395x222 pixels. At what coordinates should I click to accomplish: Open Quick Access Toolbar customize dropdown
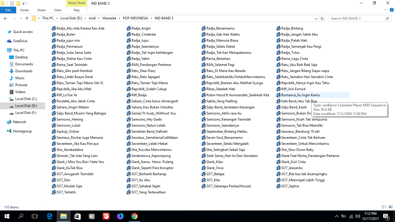(24, 3)
